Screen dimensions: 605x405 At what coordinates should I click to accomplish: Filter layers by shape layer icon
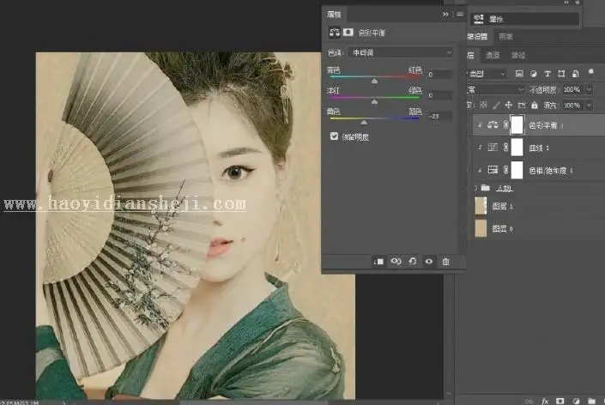[561, 73]
